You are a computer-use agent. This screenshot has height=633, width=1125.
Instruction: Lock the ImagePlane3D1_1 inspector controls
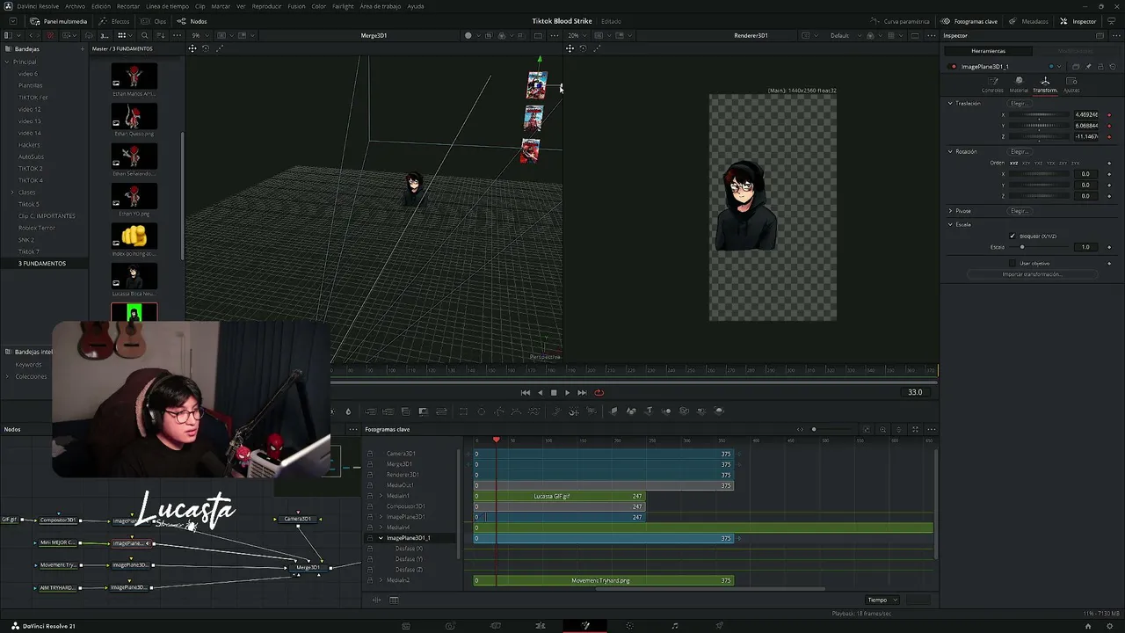click(1100, 67)
